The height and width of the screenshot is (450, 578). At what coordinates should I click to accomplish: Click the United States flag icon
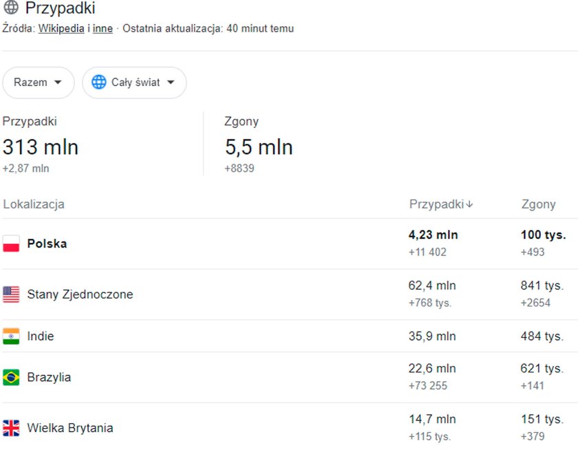pos(11,294)
